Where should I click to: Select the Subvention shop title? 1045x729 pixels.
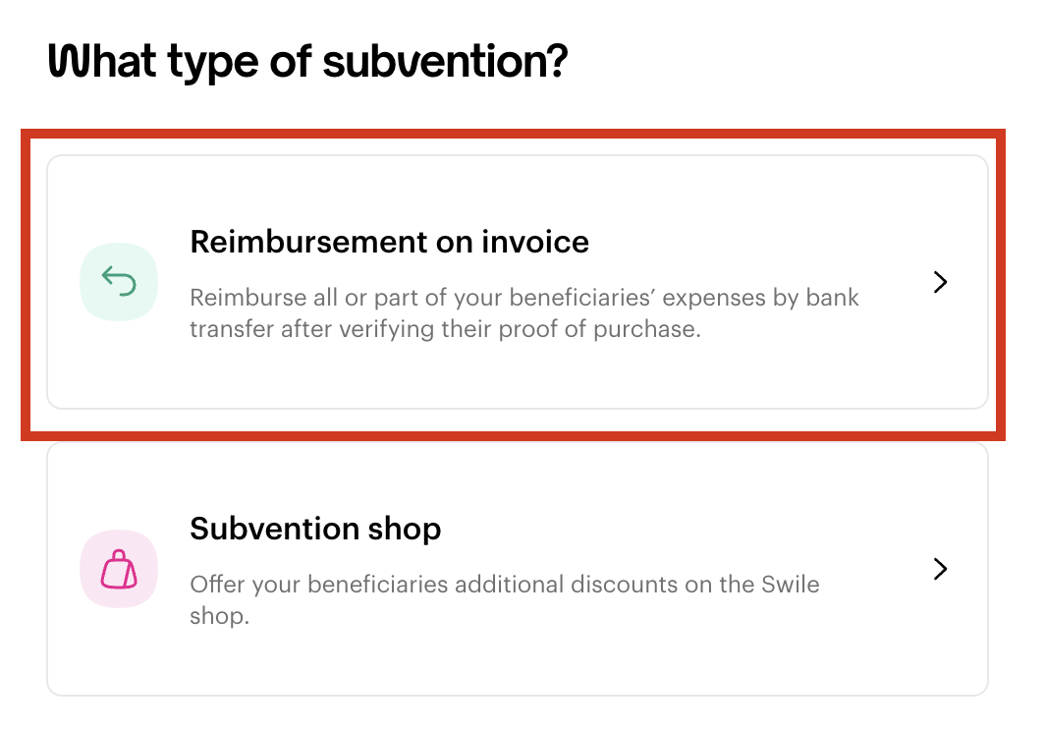coord(315,529)
